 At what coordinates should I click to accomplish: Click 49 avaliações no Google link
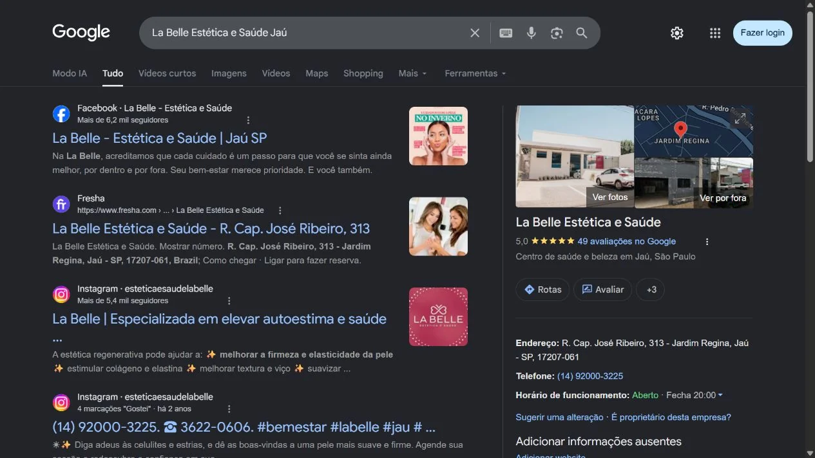pos(627,241)
